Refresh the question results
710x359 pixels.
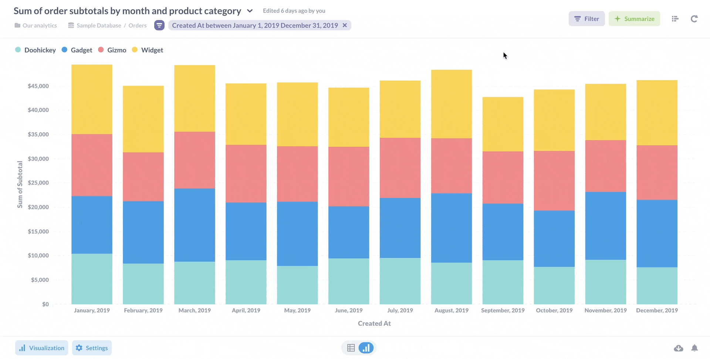click(694, 19)
